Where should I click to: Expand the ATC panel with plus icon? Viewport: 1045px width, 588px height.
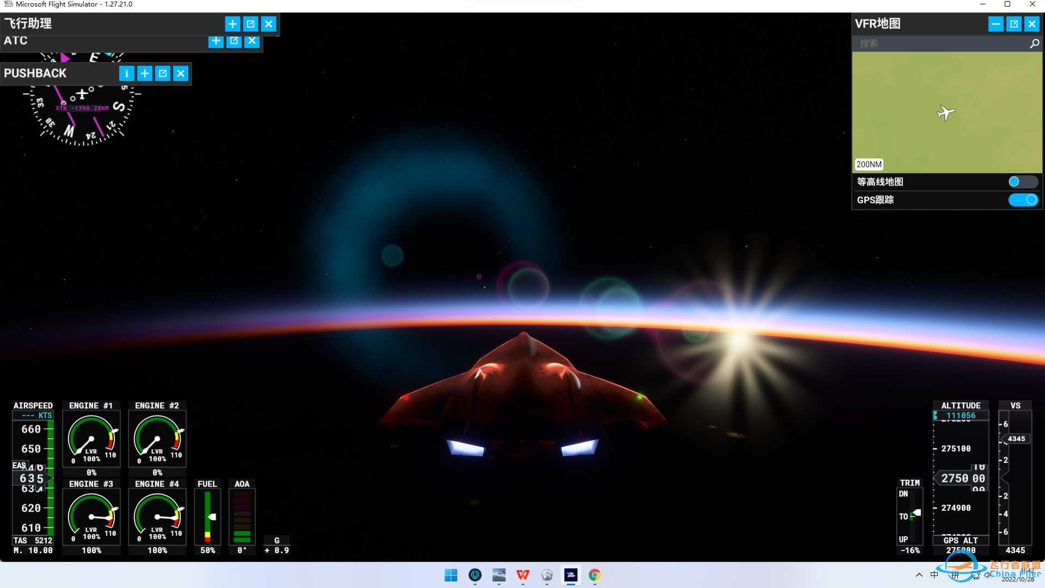click(216, 41)
